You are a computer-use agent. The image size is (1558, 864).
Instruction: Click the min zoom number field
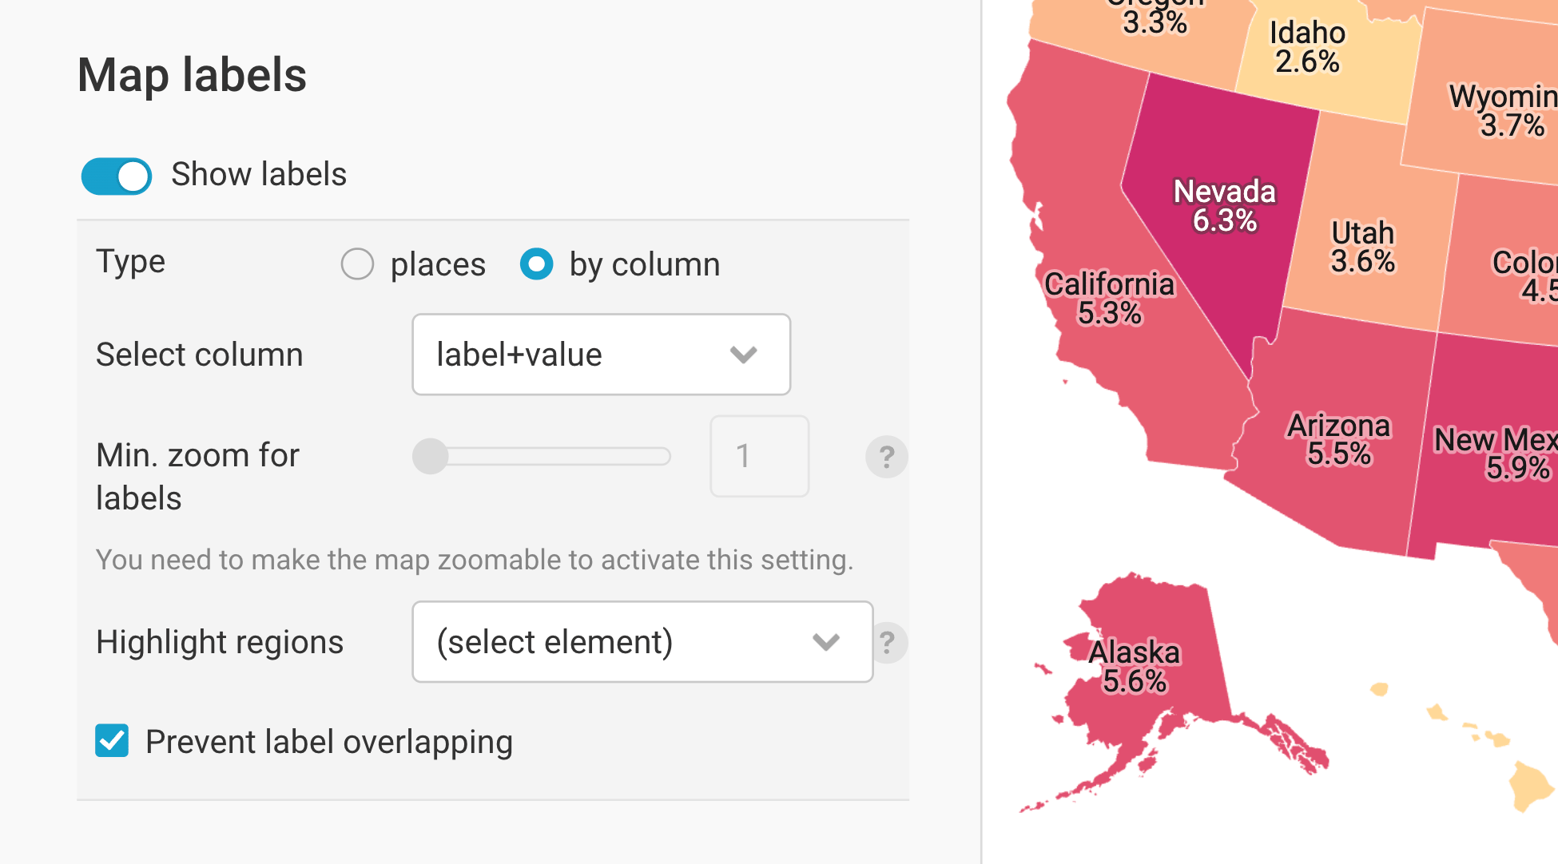point(759,456)
